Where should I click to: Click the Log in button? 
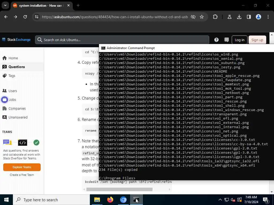[239, 40]
